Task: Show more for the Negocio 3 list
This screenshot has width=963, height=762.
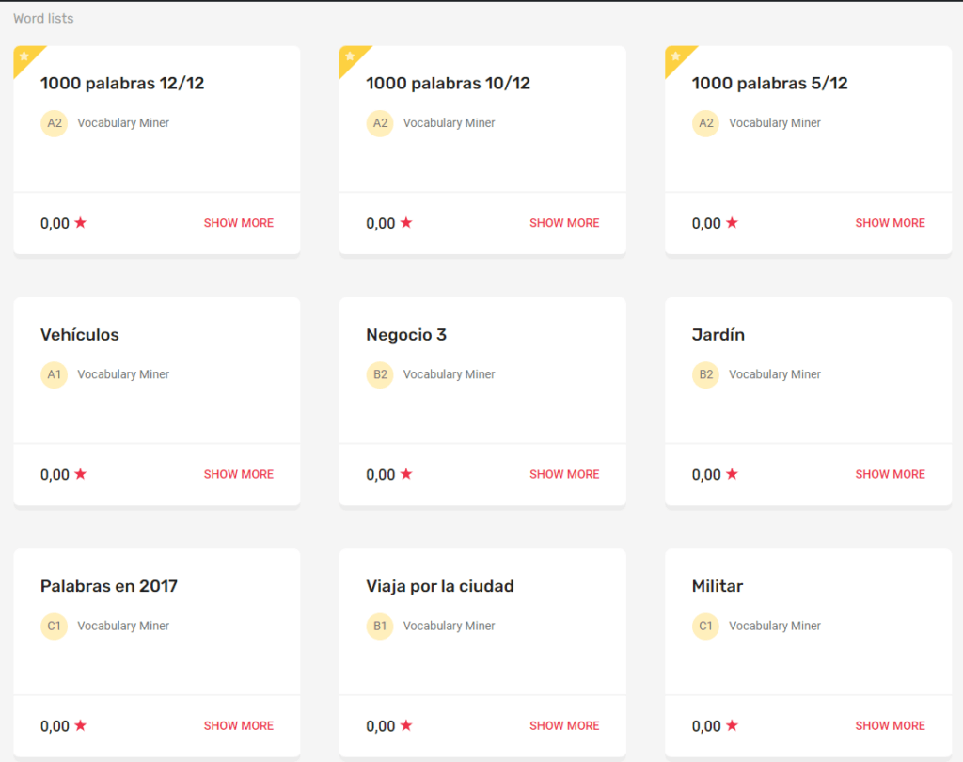Action: coord(564,474)
